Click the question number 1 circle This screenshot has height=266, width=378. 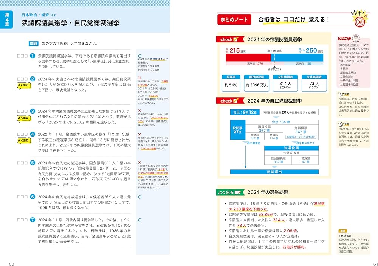pyautogui.click(x=33, y=56)
